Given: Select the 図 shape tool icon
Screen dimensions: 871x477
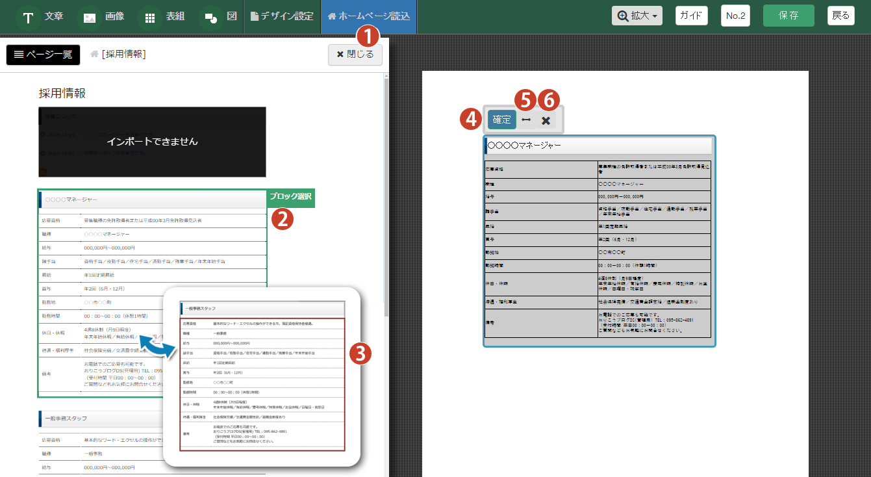Looking at the screenshot, I should pyautogui.click(x=210, y=17).
